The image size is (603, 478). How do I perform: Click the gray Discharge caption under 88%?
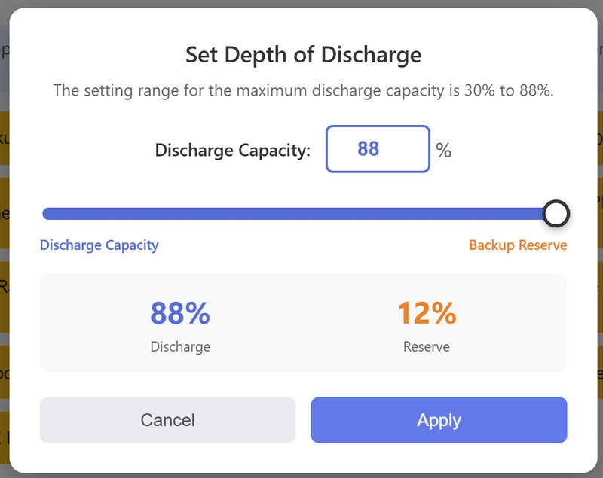[x=180, y=347]
